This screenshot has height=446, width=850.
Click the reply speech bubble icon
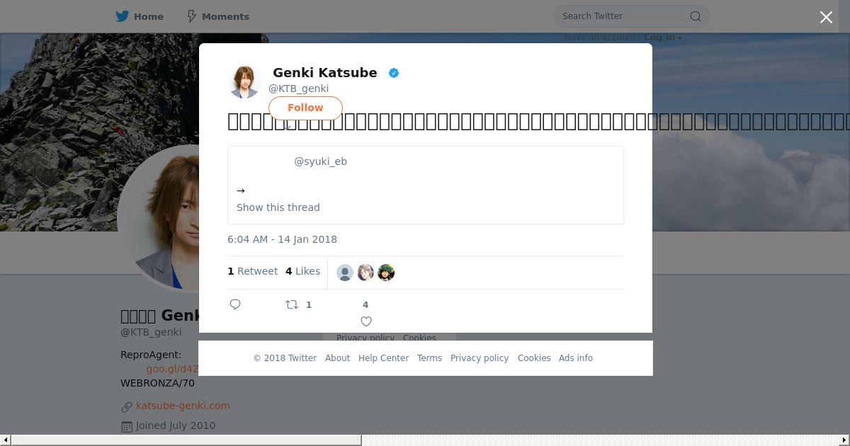(235, 304)
